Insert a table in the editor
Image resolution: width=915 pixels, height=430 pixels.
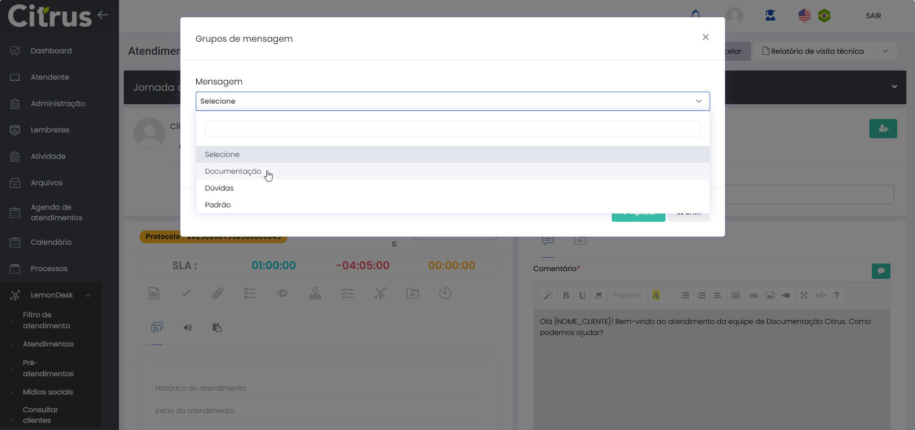pyautogui.click(x=736, y=296)
